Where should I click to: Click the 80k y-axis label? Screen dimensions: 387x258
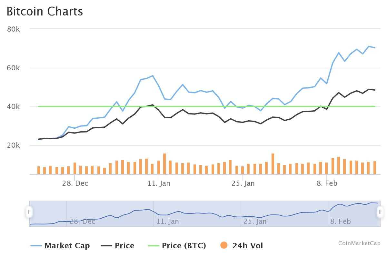14,29
